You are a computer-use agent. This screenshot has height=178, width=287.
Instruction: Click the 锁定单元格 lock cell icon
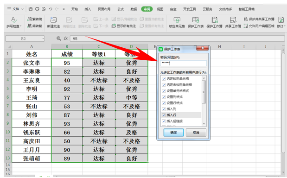click(177, 19)
